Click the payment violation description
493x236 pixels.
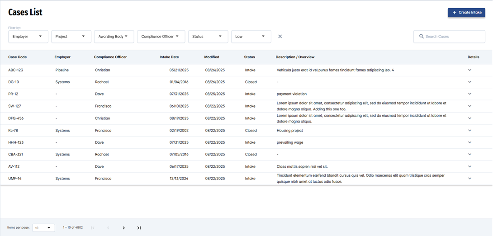click(292, 94)
